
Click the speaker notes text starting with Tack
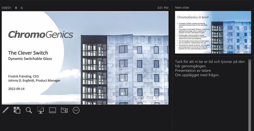tap(210, 68)
